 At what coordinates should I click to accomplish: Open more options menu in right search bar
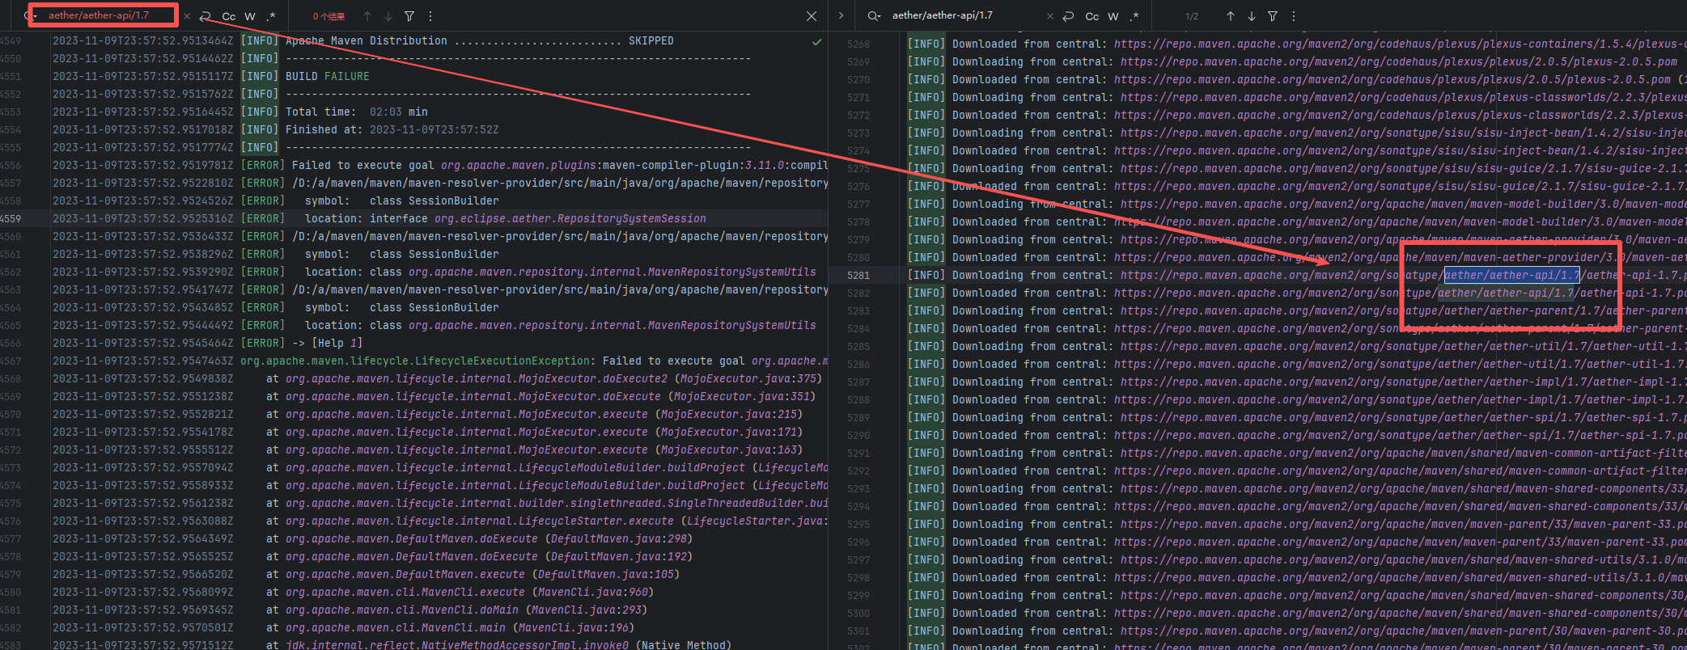pos(1294,16)
